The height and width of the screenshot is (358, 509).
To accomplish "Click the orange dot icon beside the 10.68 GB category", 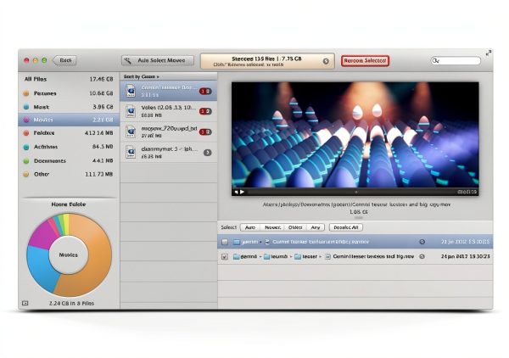I will click(26, 93).
